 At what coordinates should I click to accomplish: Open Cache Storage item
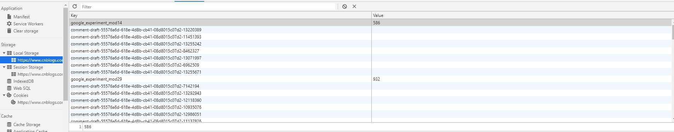click(27, 124)
